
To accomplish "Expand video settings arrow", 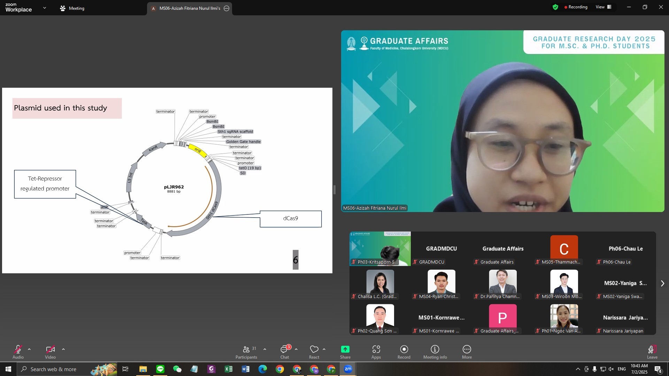I will [x=63, y=349].
